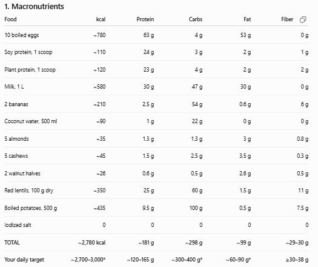Select the Milk, 1 L row label

click(14, 87)
